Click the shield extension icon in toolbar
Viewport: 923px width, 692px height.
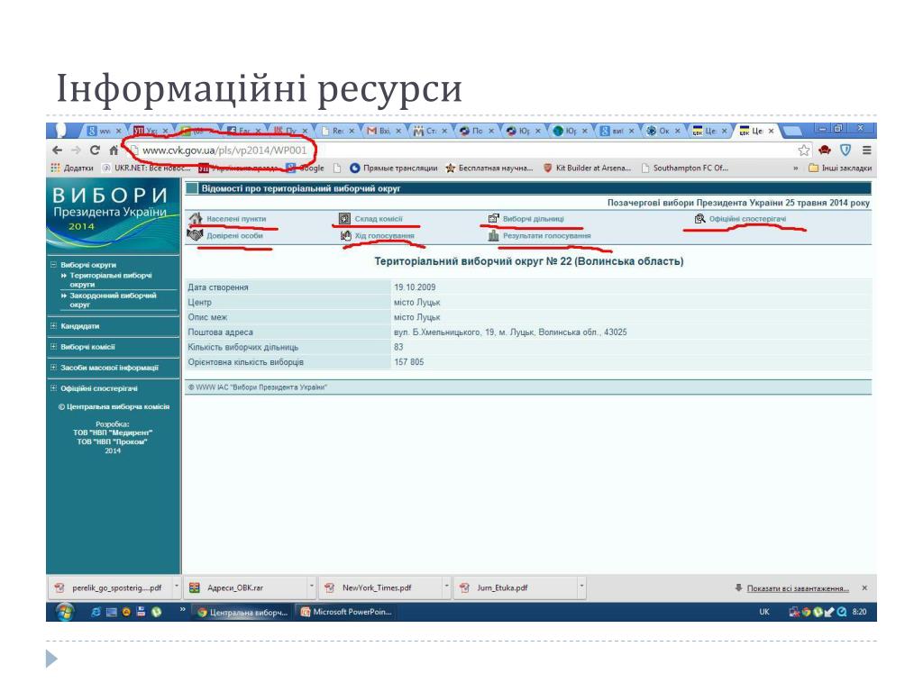[845, 150]
